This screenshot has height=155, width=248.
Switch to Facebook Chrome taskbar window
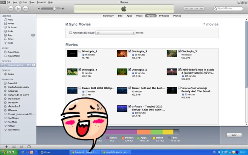click(85, 152)
